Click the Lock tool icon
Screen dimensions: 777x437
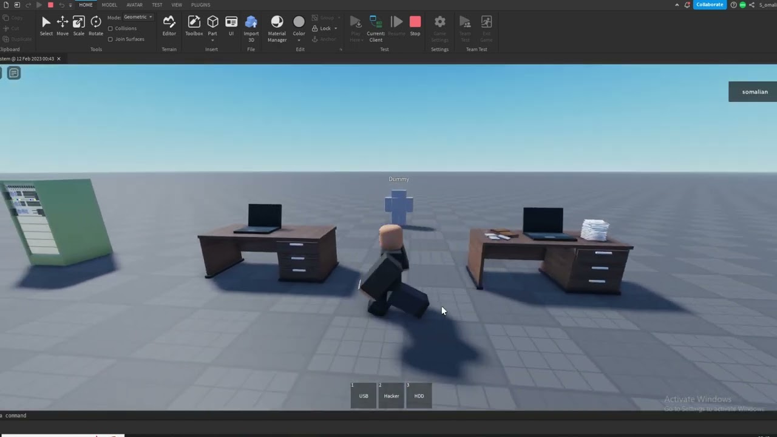(x=315, y=29)
